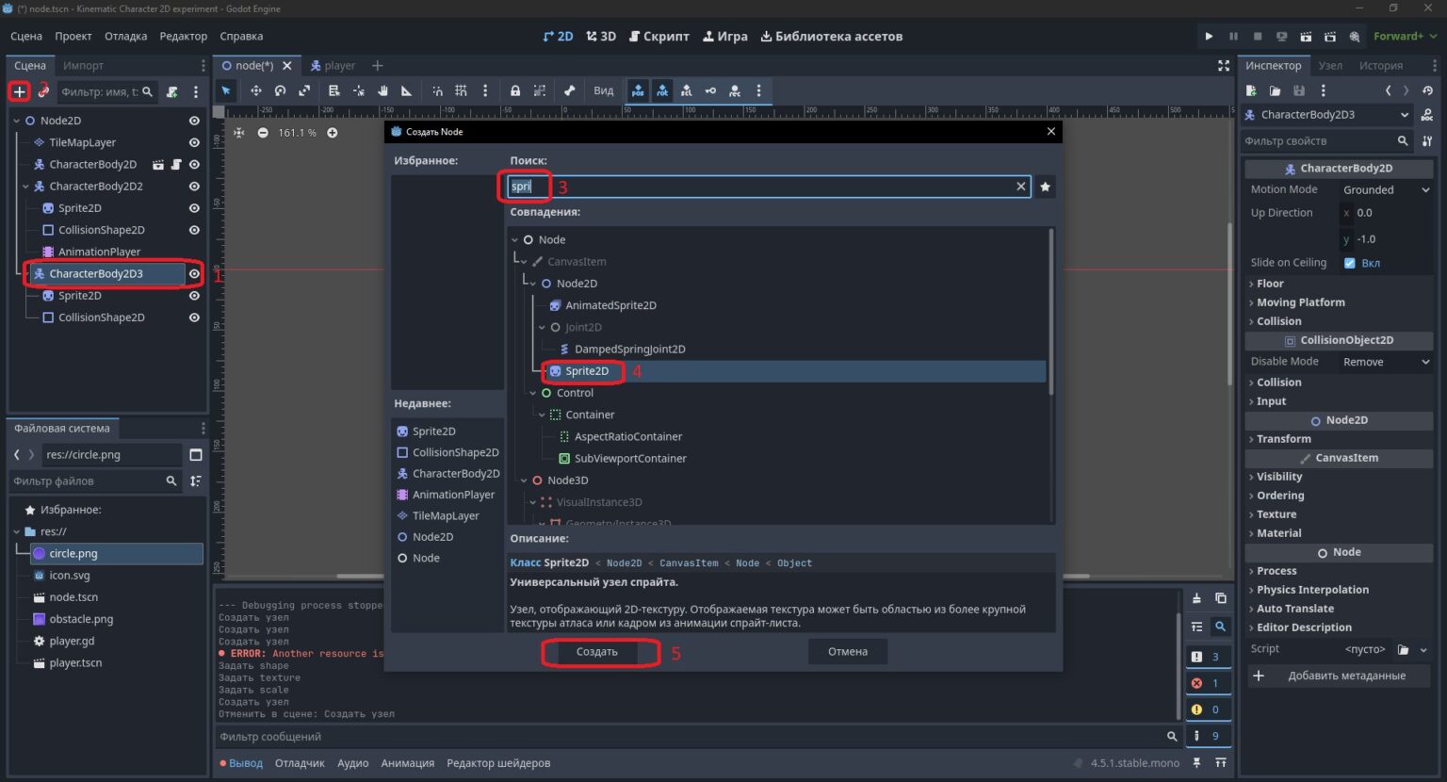
Task: Click the lock selected node icon
Action: (515, 91)
